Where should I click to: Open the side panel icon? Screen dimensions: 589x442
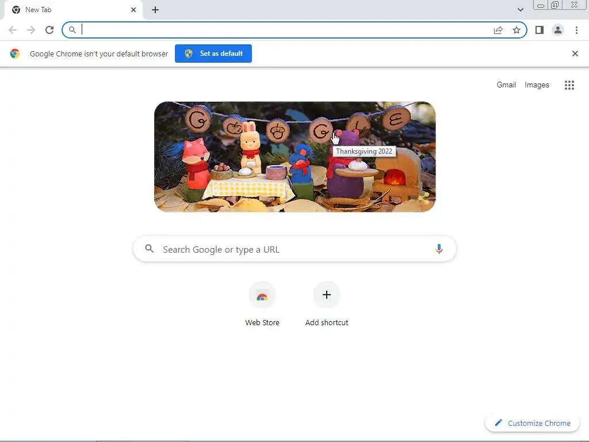[x=540, y=30]
